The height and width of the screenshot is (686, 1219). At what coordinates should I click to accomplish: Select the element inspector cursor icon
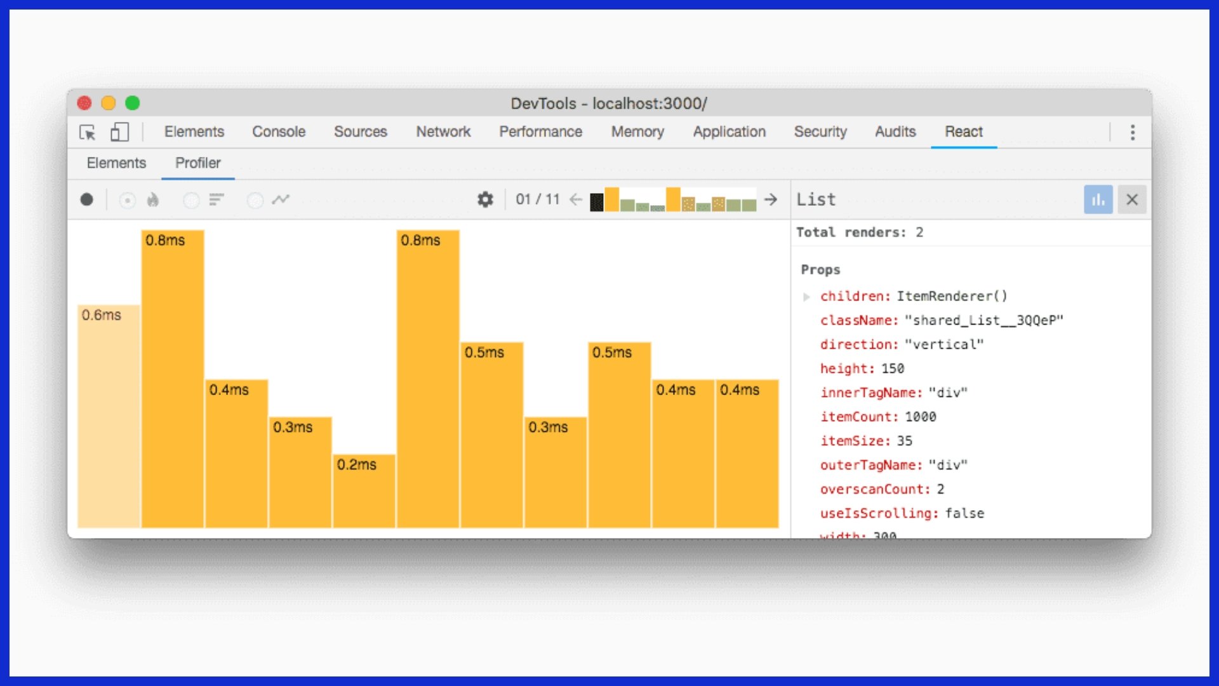click(x=87, y=132)
